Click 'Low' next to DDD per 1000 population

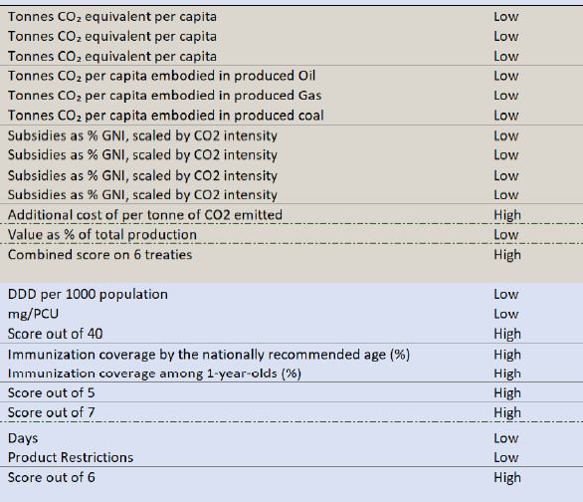[x=506, y=294]
